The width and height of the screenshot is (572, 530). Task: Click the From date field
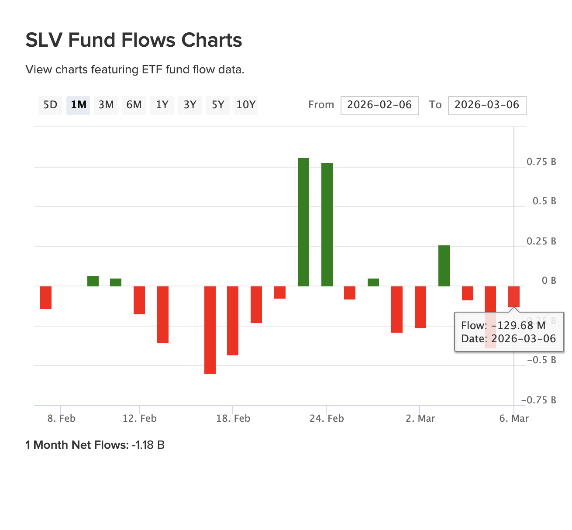379,105
